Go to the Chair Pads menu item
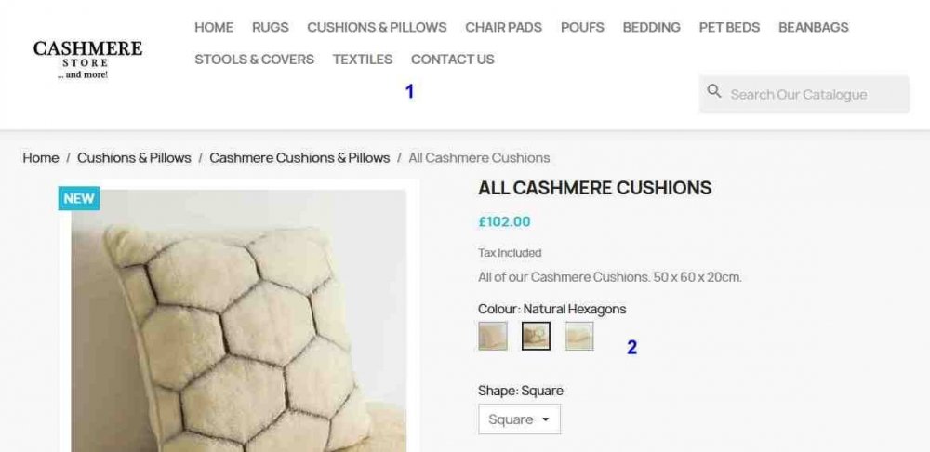930x452 pixels. (503, 27)
